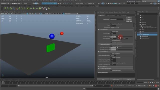160x90 pixels.
Task: Click the Presets button
Action: [129, 19]
